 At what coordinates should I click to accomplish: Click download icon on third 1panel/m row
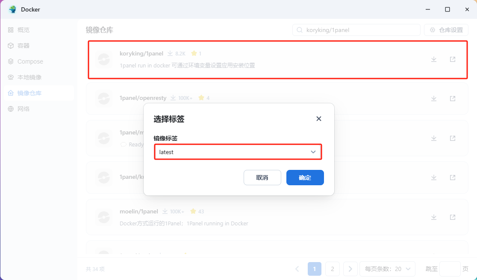tap(434, 138)
